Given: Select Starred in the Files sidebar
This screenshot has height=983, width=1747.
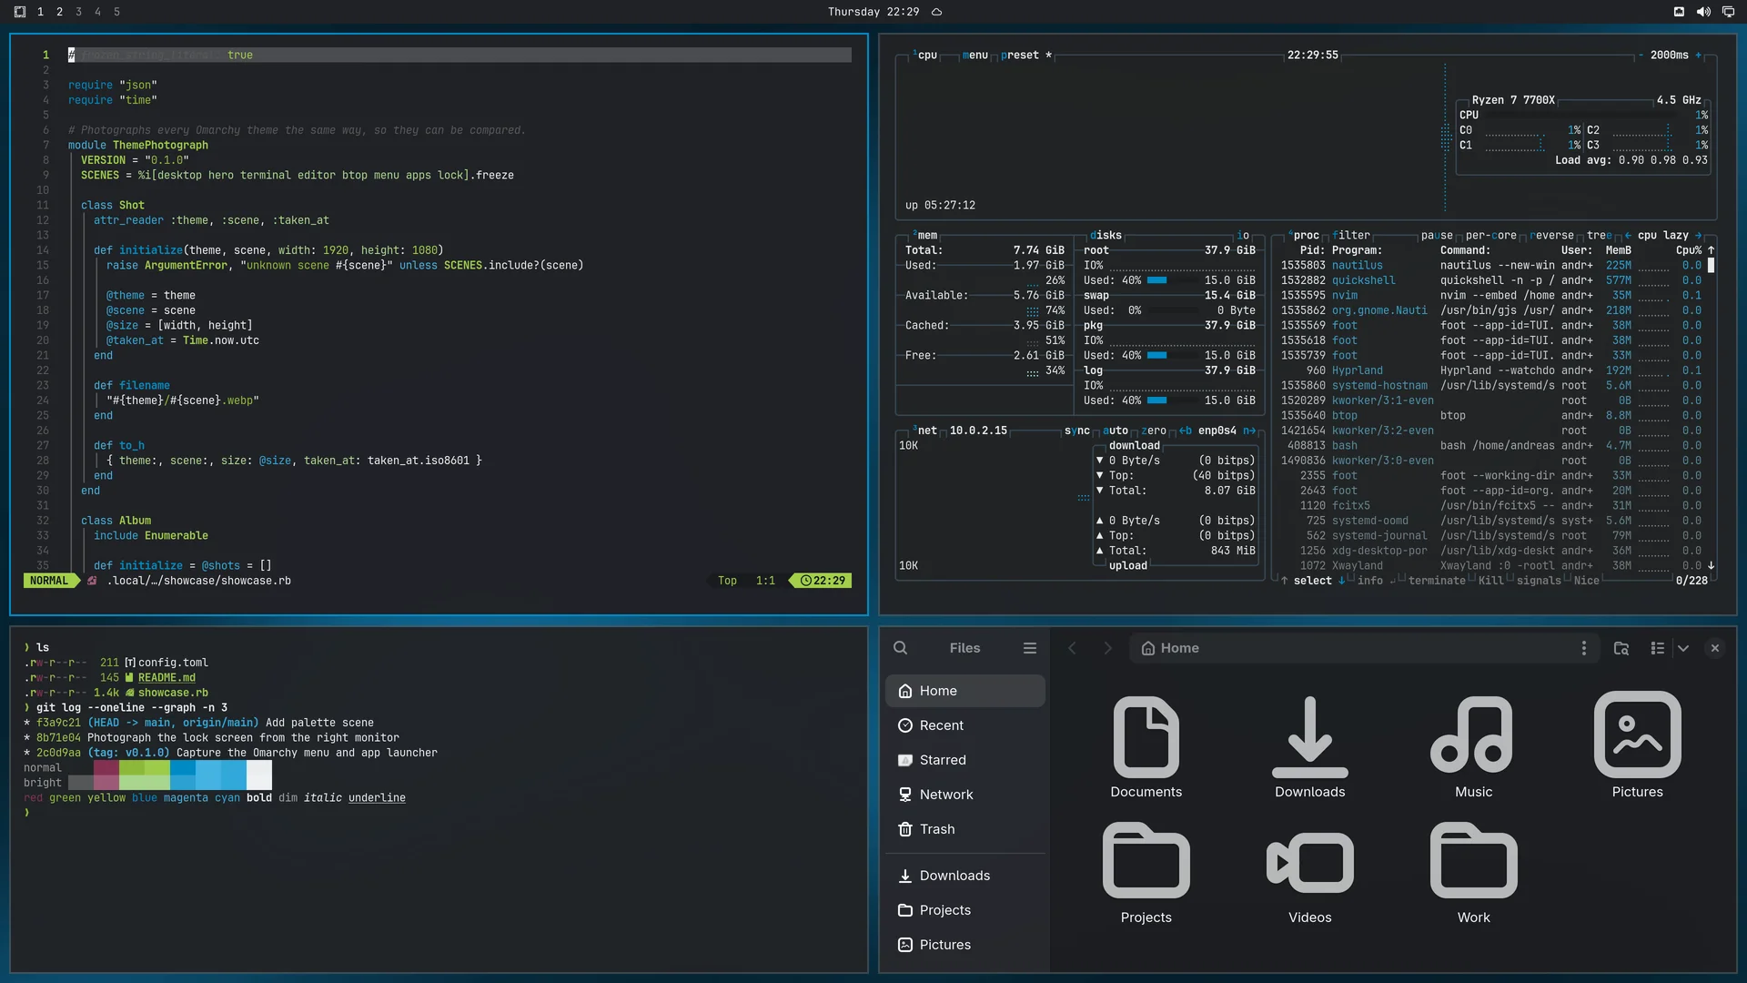Looking at the screenshot, I should click(964, 760).
